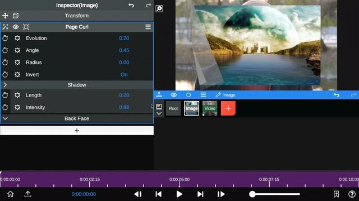Toggle keyframe stopwatch for Length
The height and width of the screenshot is (201, 359).
click(x=5, y=95)
